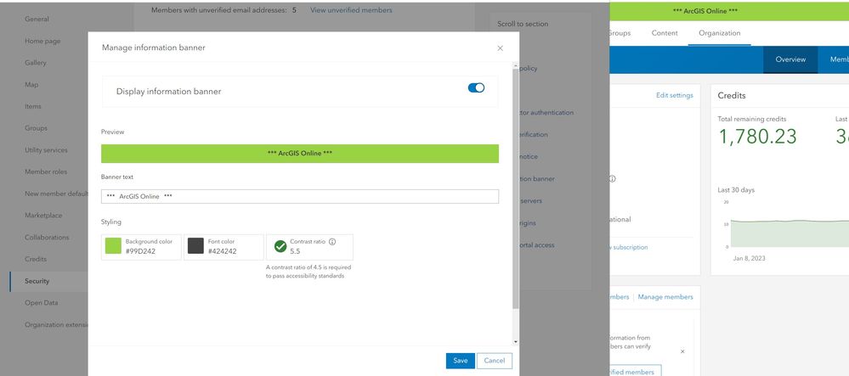Open Home page settings in sidebar
Viewport: 849px width, 376px height.
point(42,41)
